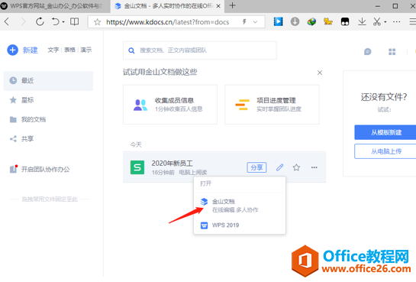Screen dimensions: 416x282
Task: Open the 最近 recent list
Action: [48, 81]
